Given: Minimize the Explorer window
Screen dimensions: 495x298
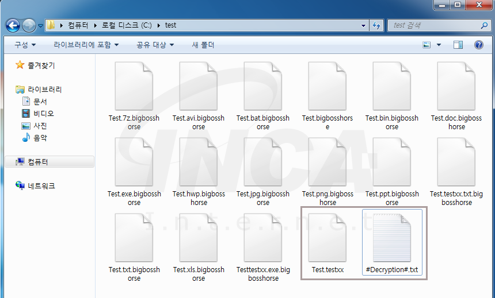Looking at the screenshot, I should (x=442, y=5).
